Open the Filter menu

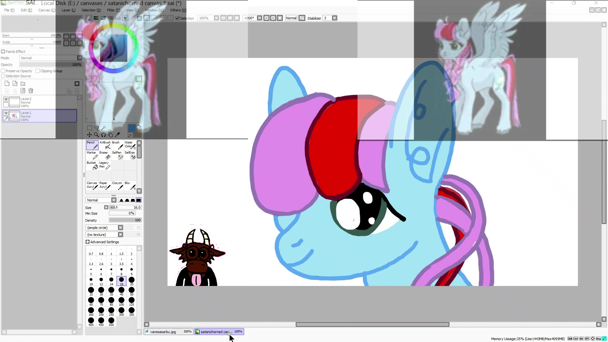point(113,10)
